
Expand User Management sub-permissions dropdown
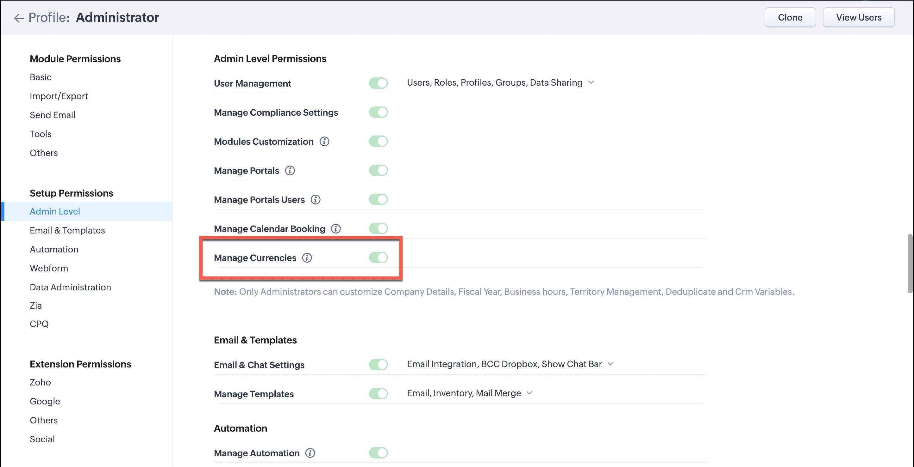[x=591, y=82]
